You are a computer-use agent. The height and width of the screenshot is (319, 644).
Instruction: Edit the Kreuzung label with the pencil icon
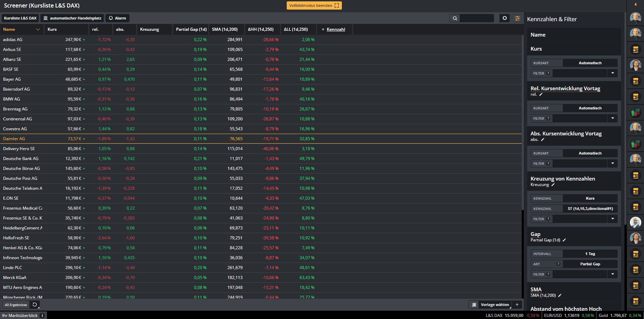click(x=553, y=185)
